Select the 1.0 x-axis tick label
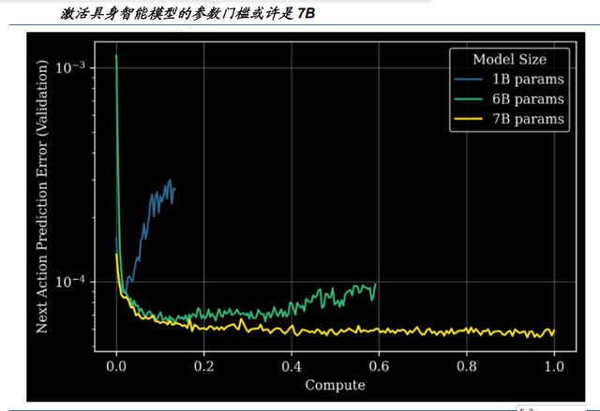Image resolution: width=600 pixels, height=411 pixels. (x=554, y=366)
